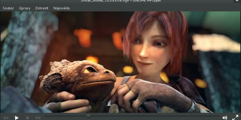This screenshot has width=241, height=120.
Task: Click the blurred orange lantern in video background
Action: pos(83,37)
